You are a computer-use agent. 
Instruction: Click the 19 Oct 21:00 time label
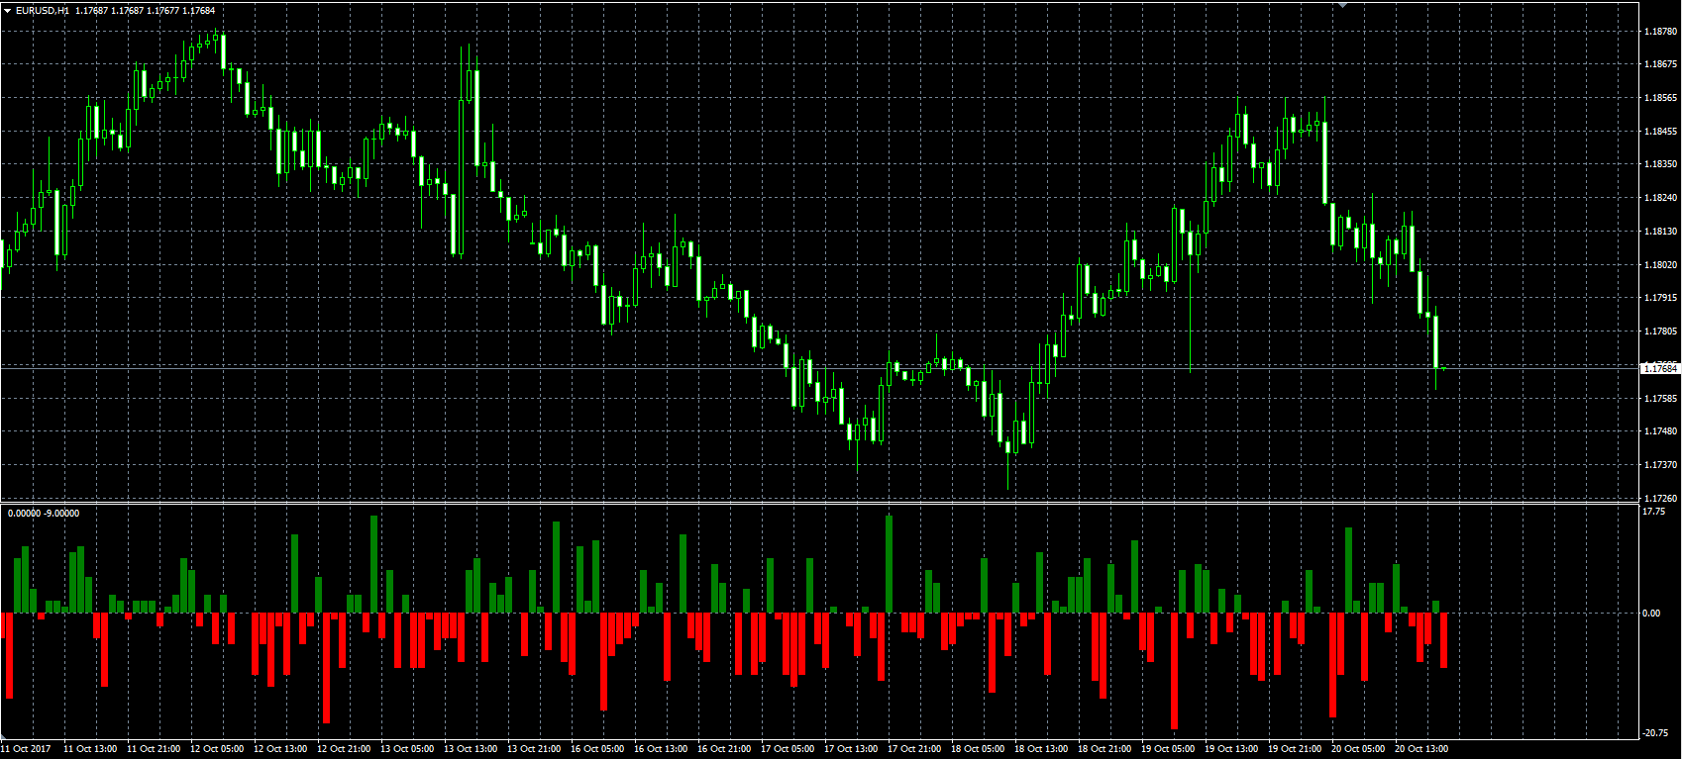click(x=1295, y=749)
